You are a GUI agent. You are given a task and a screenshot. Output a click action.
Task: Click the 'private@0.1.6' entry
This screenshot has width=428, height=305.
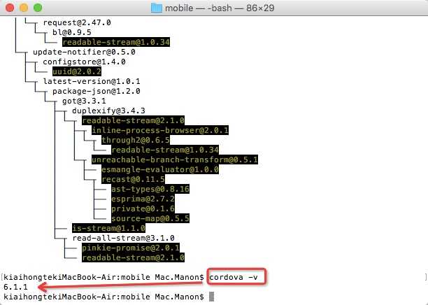tap(143, 209)
